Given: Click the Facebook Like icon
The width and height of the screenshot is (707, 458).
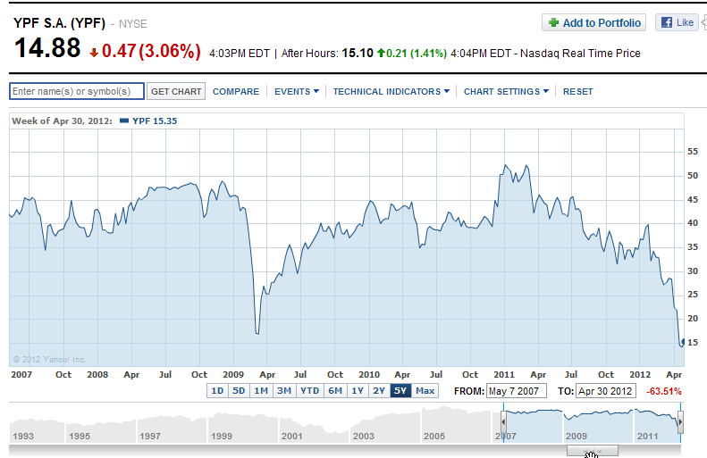Looking at the screenshot, I should [666, 23].
